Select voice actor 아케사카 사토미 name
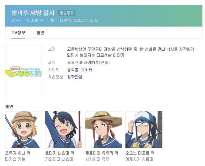The image size is (205, 166). click(139, 159)
